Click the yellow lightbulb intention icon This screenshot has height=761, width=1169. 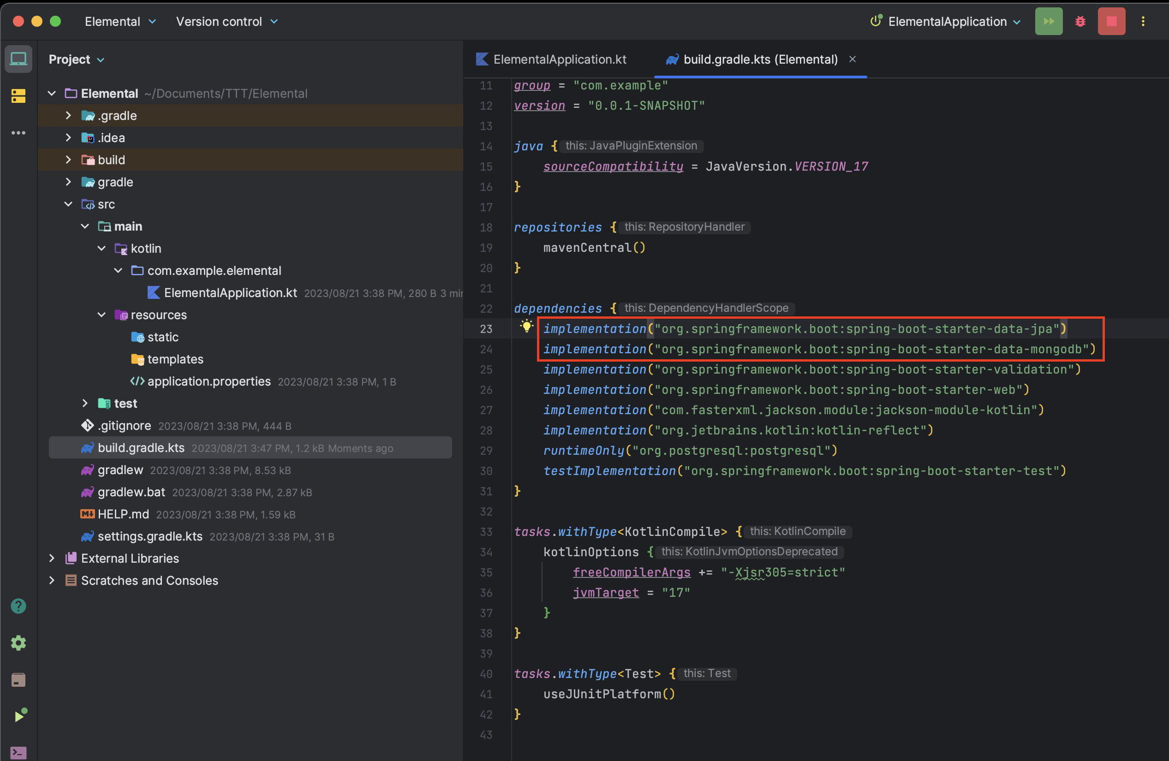(526, 326)
